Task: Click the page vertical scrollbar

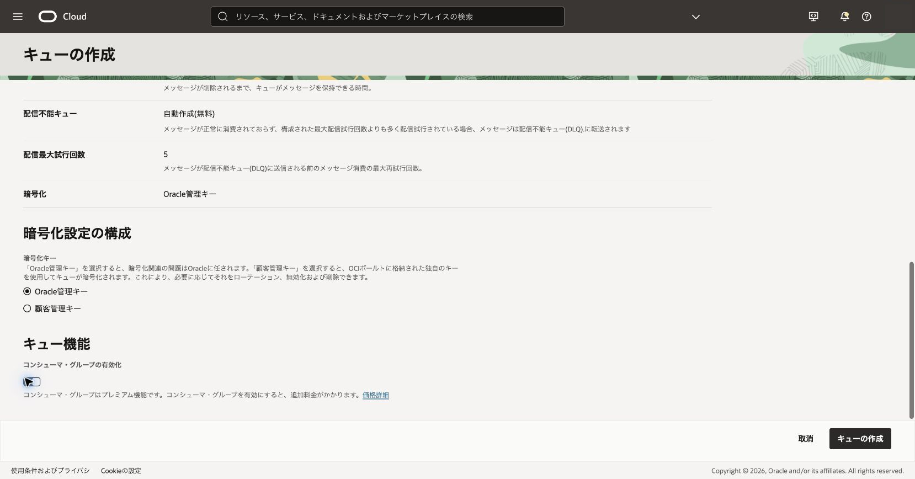Action: 912,340
